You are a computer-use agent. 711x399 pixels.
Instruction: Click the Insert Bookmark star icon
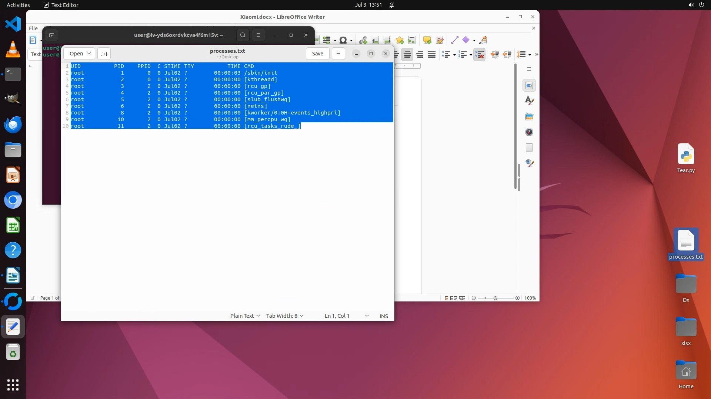(x=400, y=40)
